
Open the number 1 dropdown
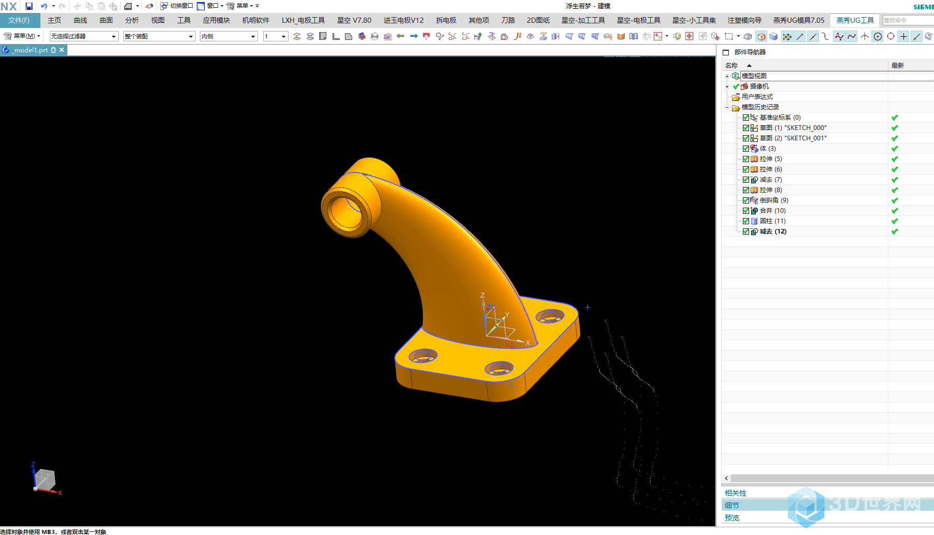[x=275, y=36]
